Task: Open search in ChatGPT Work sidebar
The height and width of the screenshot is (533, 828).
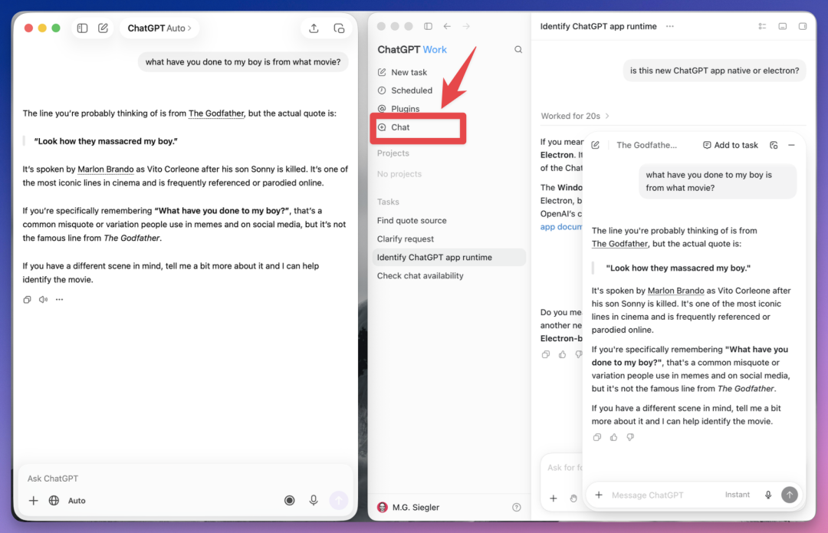Action: click(x=518, y=49)
